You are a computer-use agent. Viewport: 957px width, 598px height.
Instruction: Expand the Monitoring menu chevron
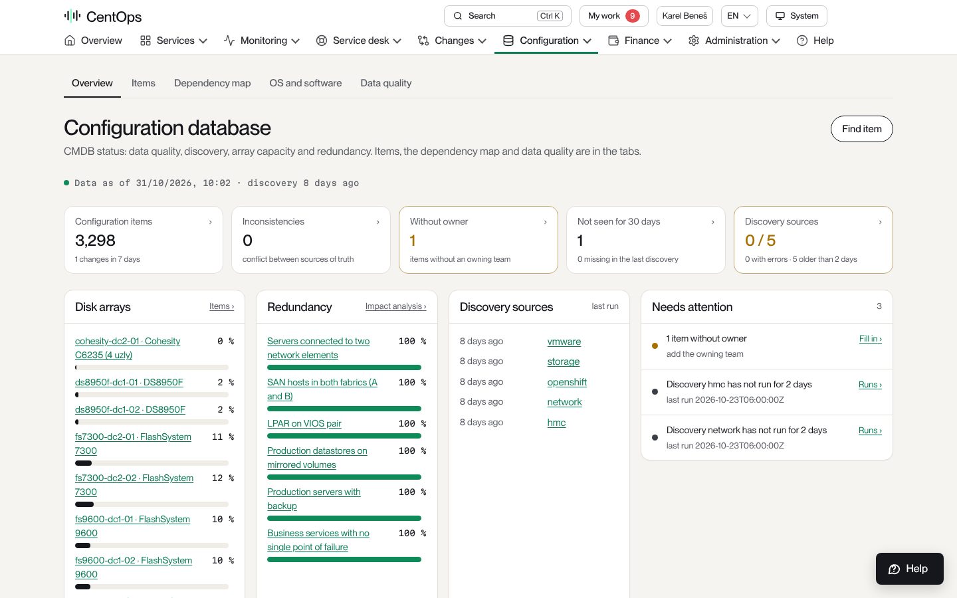click(296, 41)
